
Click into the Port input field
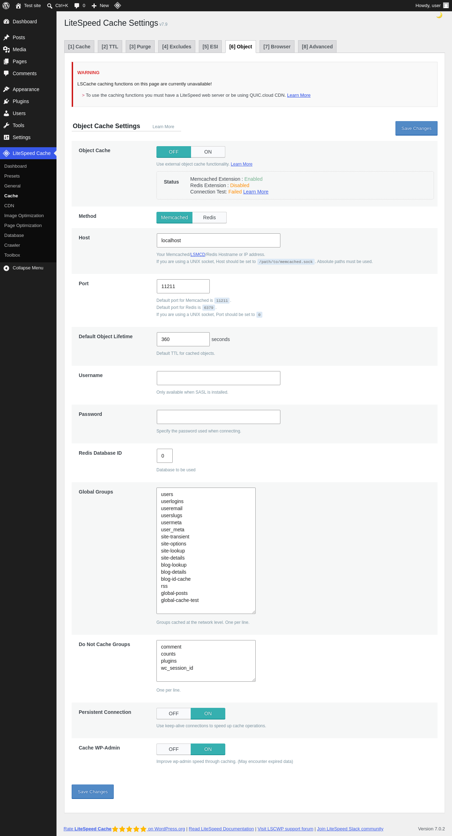click(183, 286)
